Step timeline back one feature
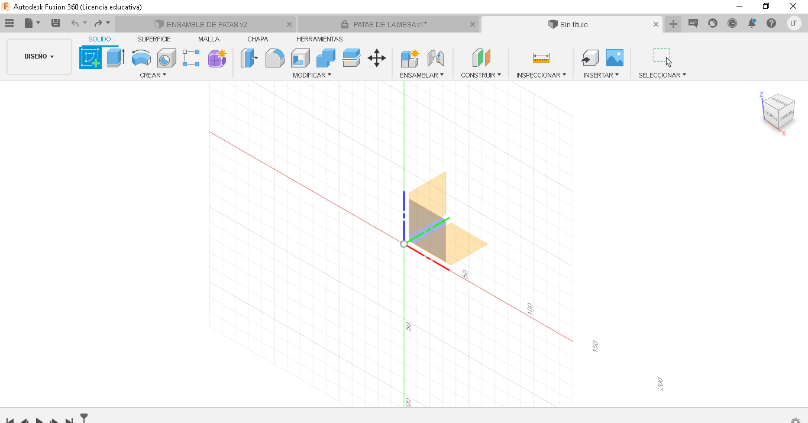The height and width of the screenshot is (423, 808). pos(25,421)
